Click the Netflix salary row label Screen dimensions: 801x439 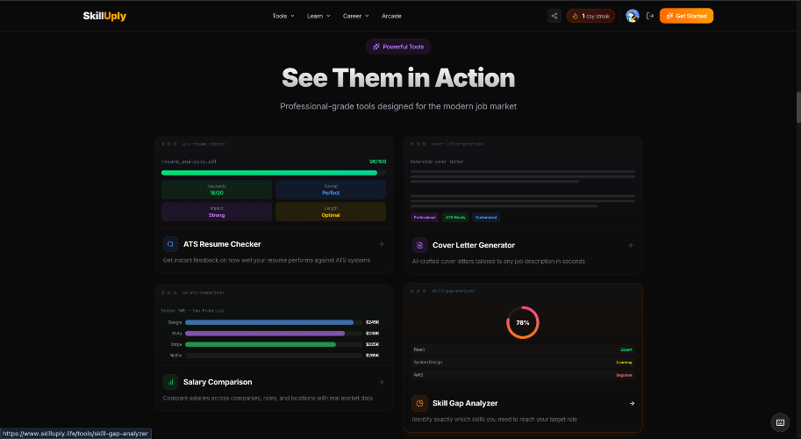pyautogui.click(x=175, y=356)
